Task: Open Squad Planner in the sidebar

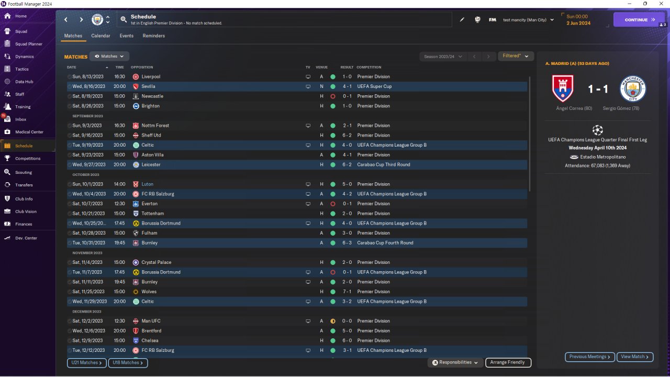Action: click(x=28, y=44)
